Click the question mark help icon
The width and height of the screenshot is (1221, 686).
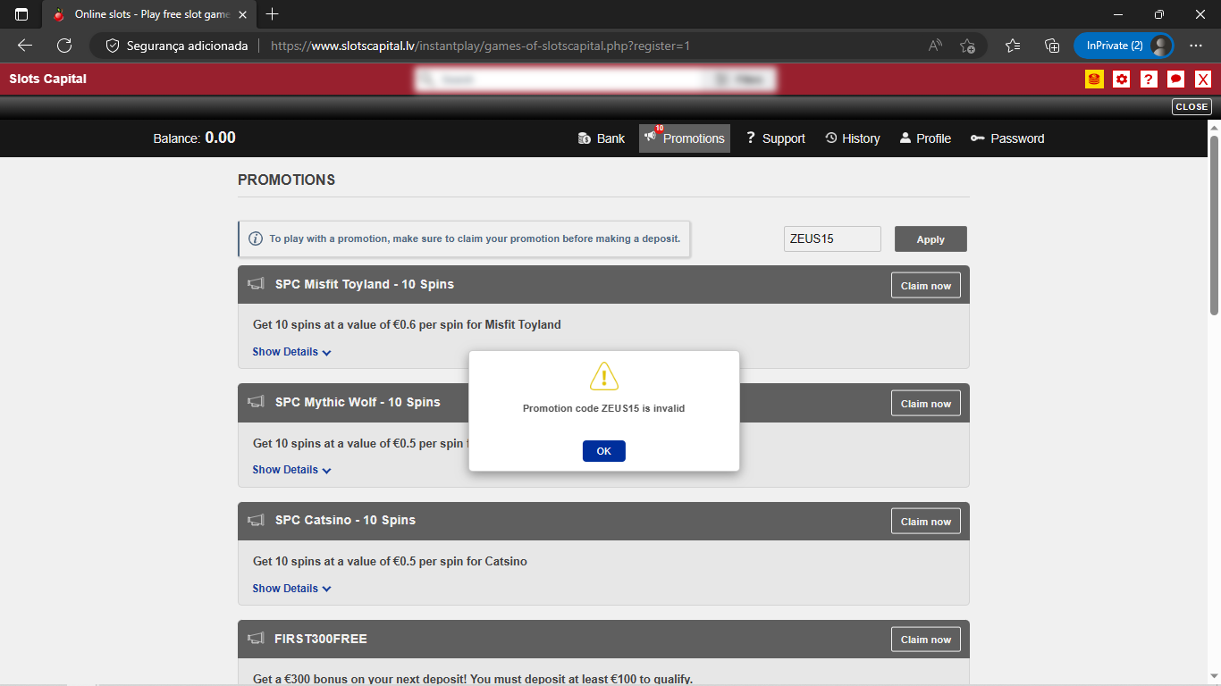(x=1149, y=79)
